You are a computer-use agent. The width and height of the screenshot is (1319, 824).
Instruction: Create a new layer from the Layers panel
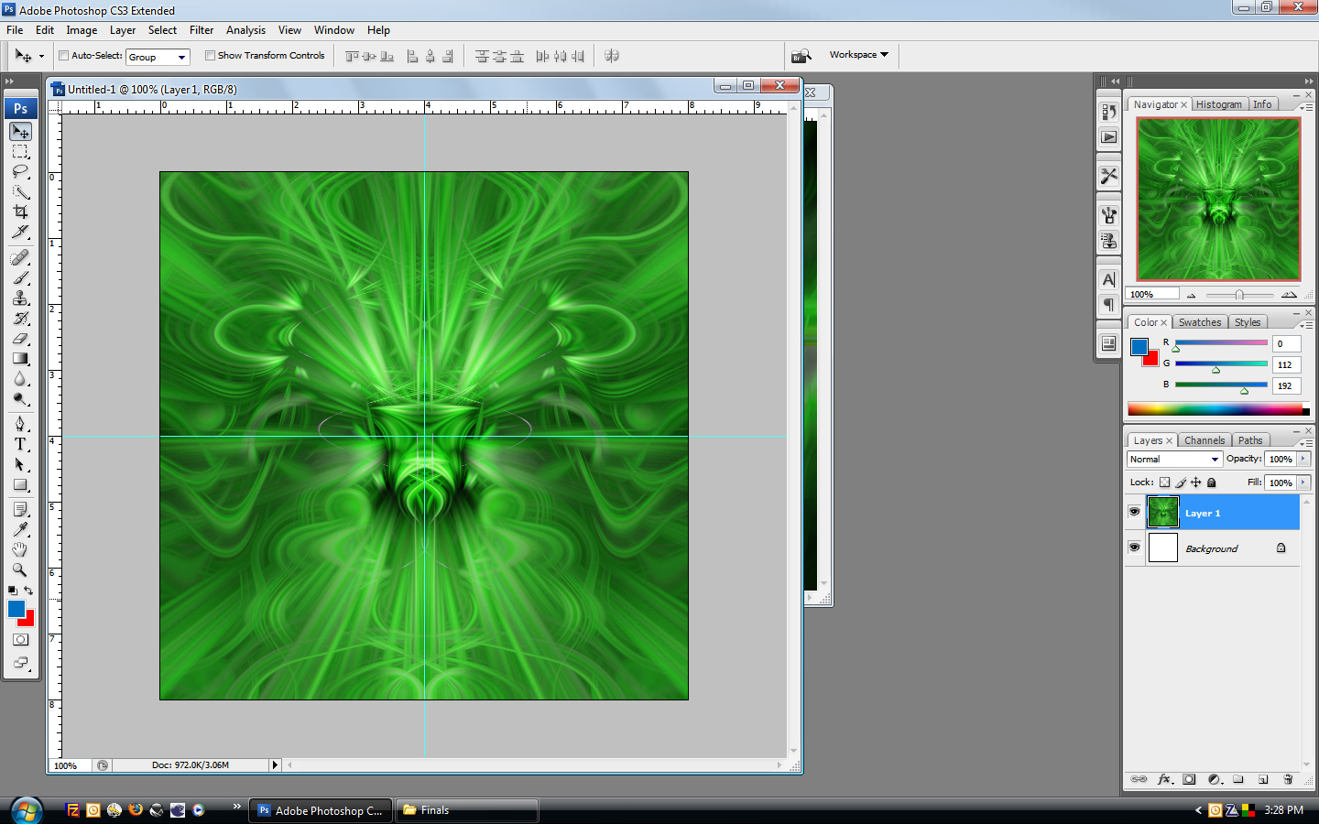1263,779
